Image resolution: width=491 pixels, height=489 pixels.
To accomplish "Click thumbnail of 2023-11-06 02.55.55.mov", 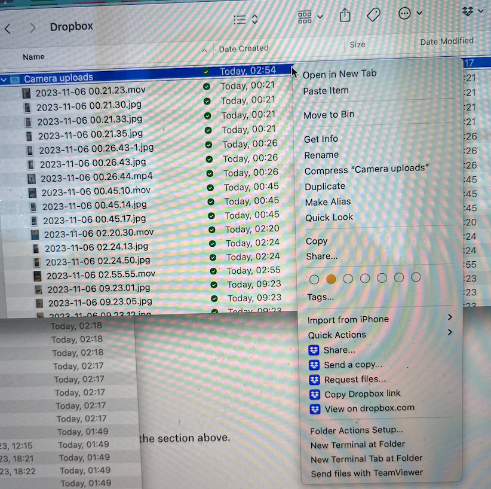I will [37, 276].
